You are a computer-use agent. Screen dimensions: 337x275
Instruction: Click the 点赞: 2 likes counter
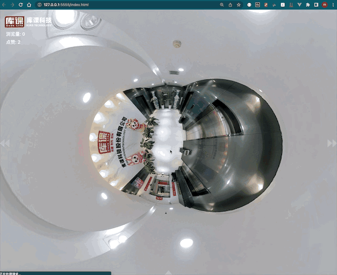tap(13, 42)
